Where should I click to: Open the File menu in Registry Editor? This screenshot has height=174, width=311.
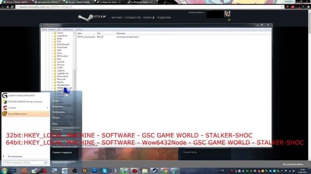(44, 29)
